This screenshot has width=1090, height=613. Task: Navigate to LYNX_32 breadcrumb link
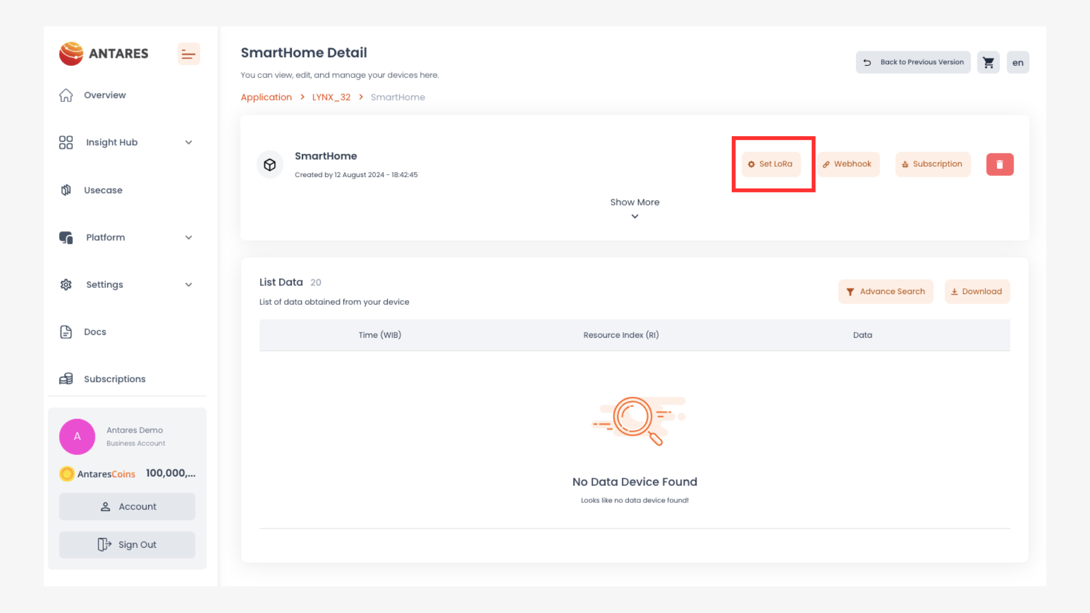(x=331, y=97)
